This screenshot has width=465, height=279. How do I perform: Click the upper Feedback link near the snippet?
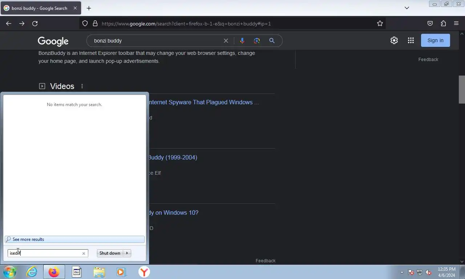[428, 59]
